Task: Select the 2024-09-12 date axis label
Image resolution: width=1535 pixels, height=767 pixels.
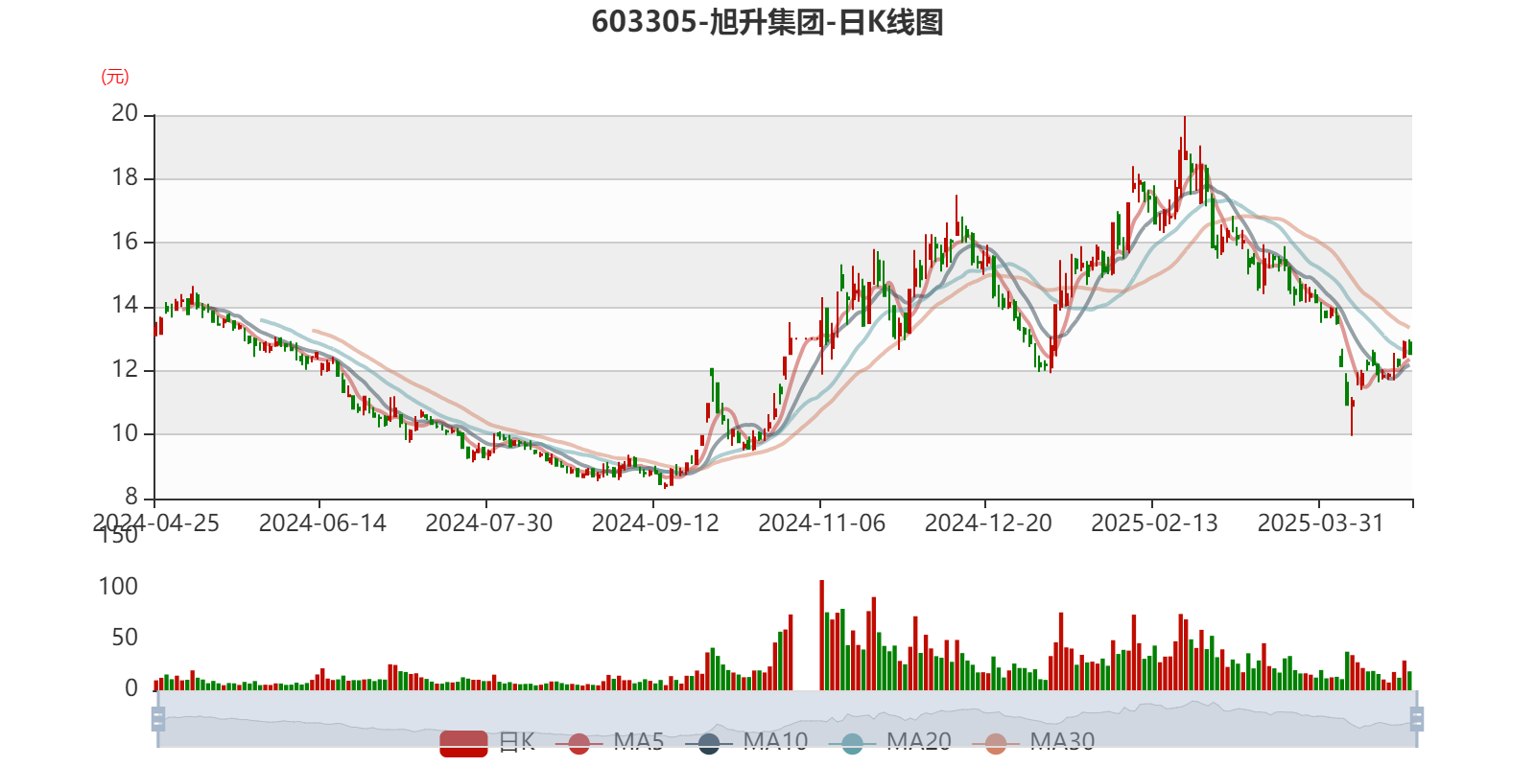Action: click(654, 523)
